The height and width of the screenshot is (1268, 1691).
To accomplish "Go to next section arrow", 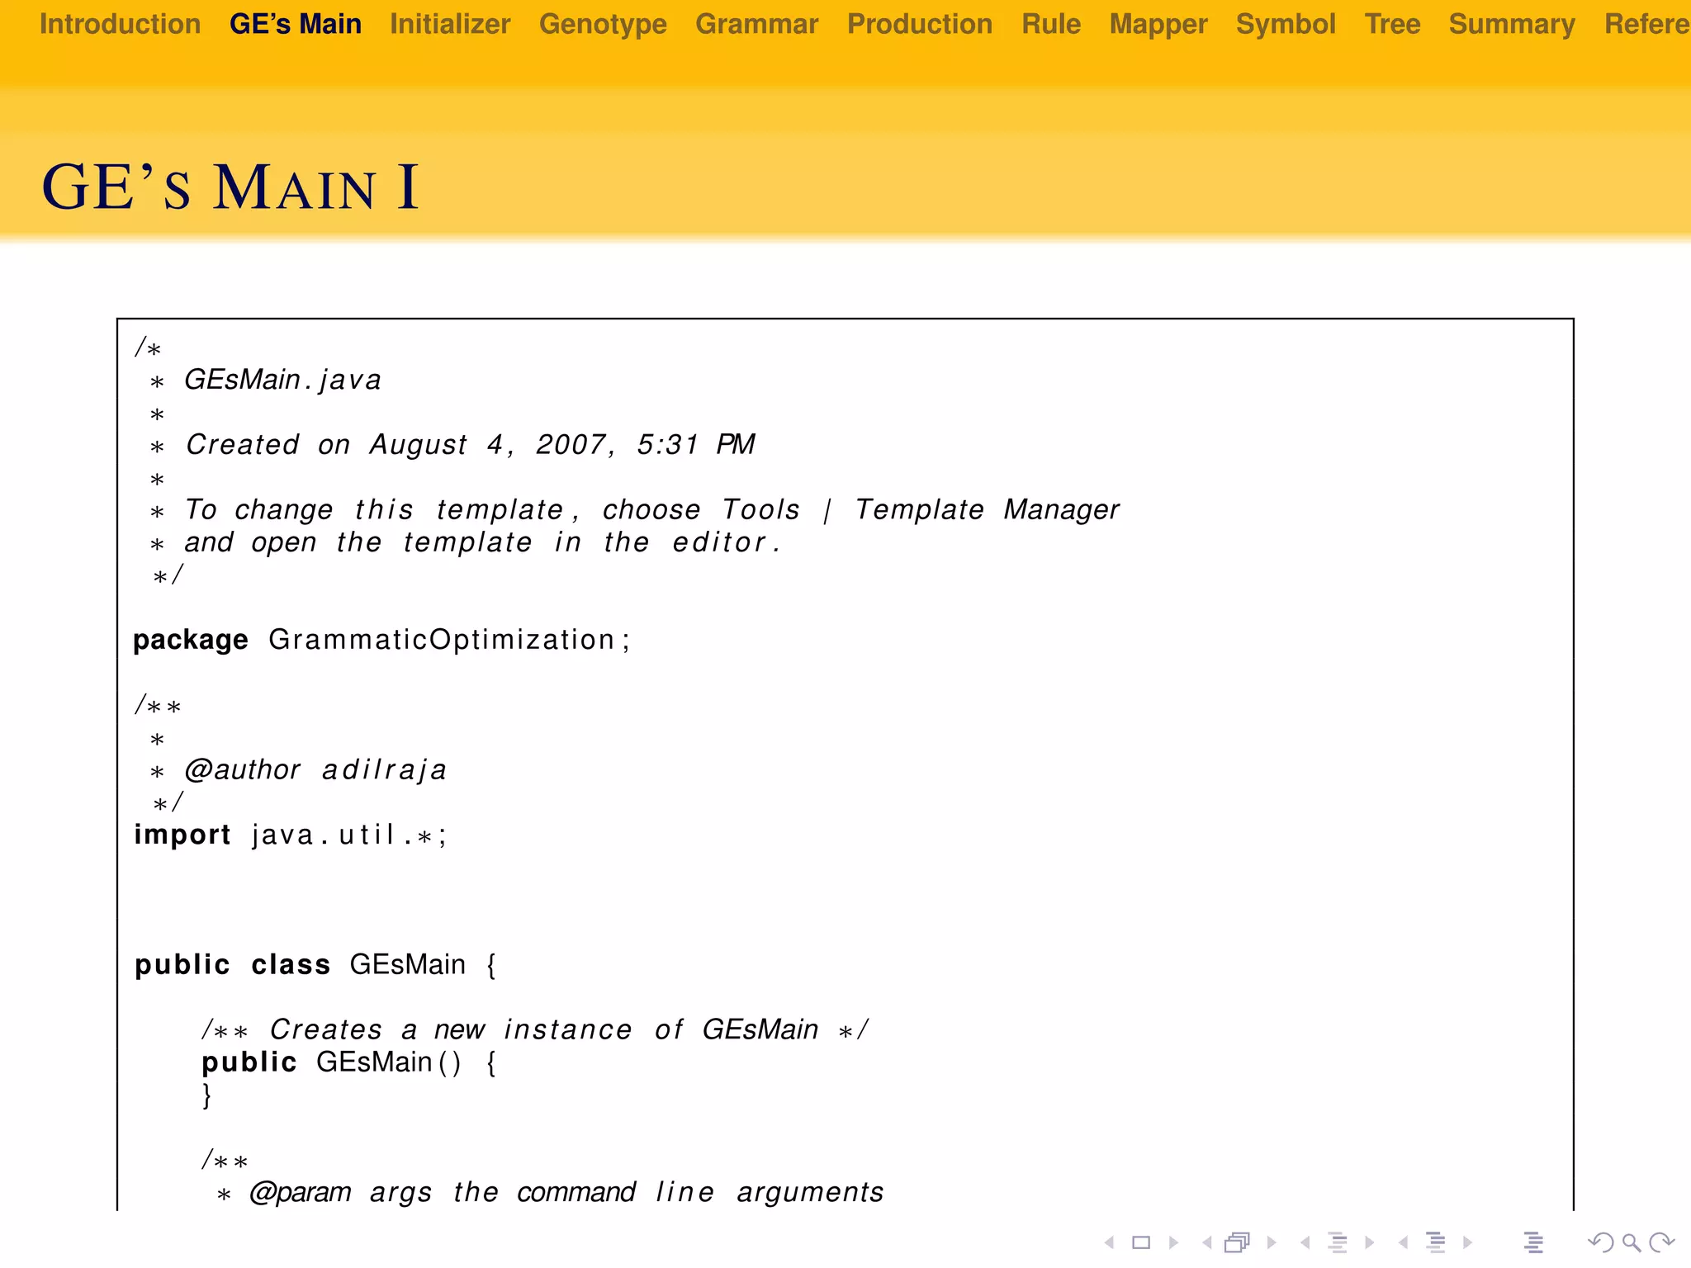I will pos(1467,1242).
